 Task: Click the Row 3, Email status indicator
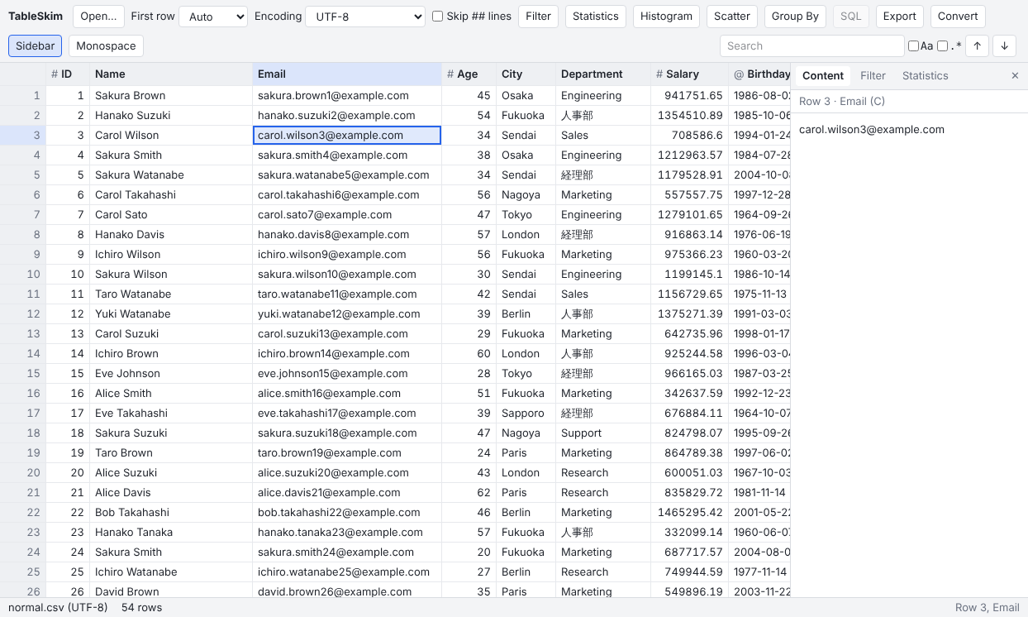(988, 607)
